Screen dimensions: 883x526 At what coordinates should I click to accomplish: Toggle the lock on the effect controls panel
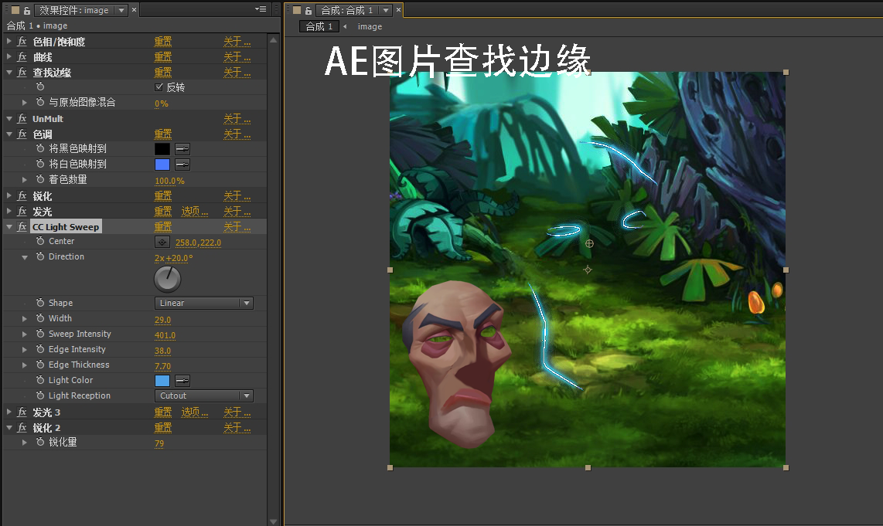click(26, 10)
